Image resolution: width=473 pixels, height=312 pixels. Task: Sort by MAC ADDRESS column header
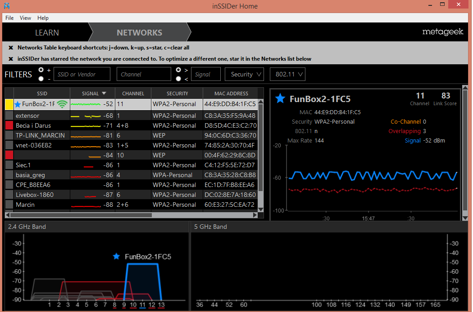click(231, 94)
